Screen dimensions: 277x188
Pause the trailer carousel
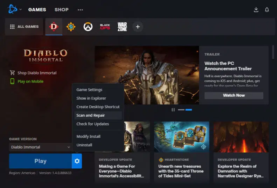click(x=173, y=110)
